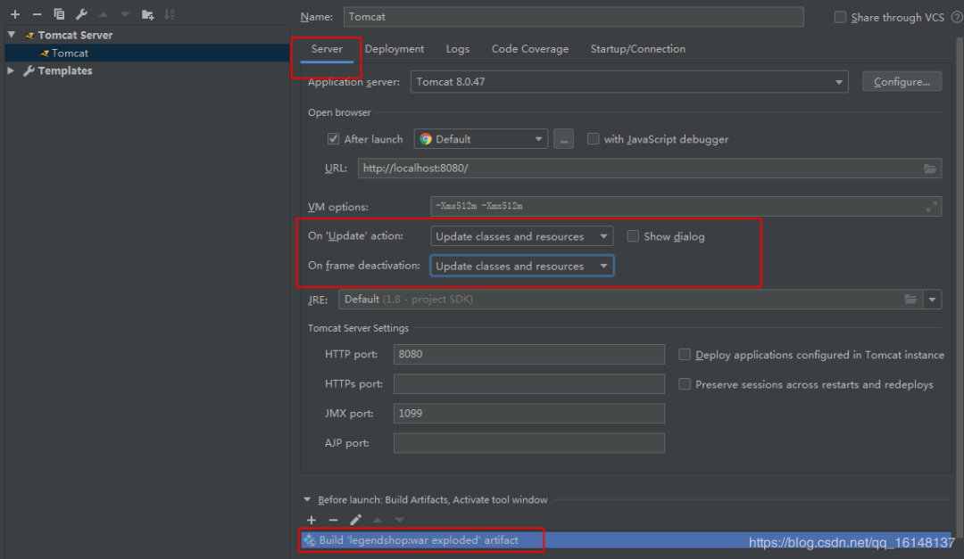Switch to Server tab
This screenshot has width=964, height=559.
pyautogui.click(x=327, y=48)
